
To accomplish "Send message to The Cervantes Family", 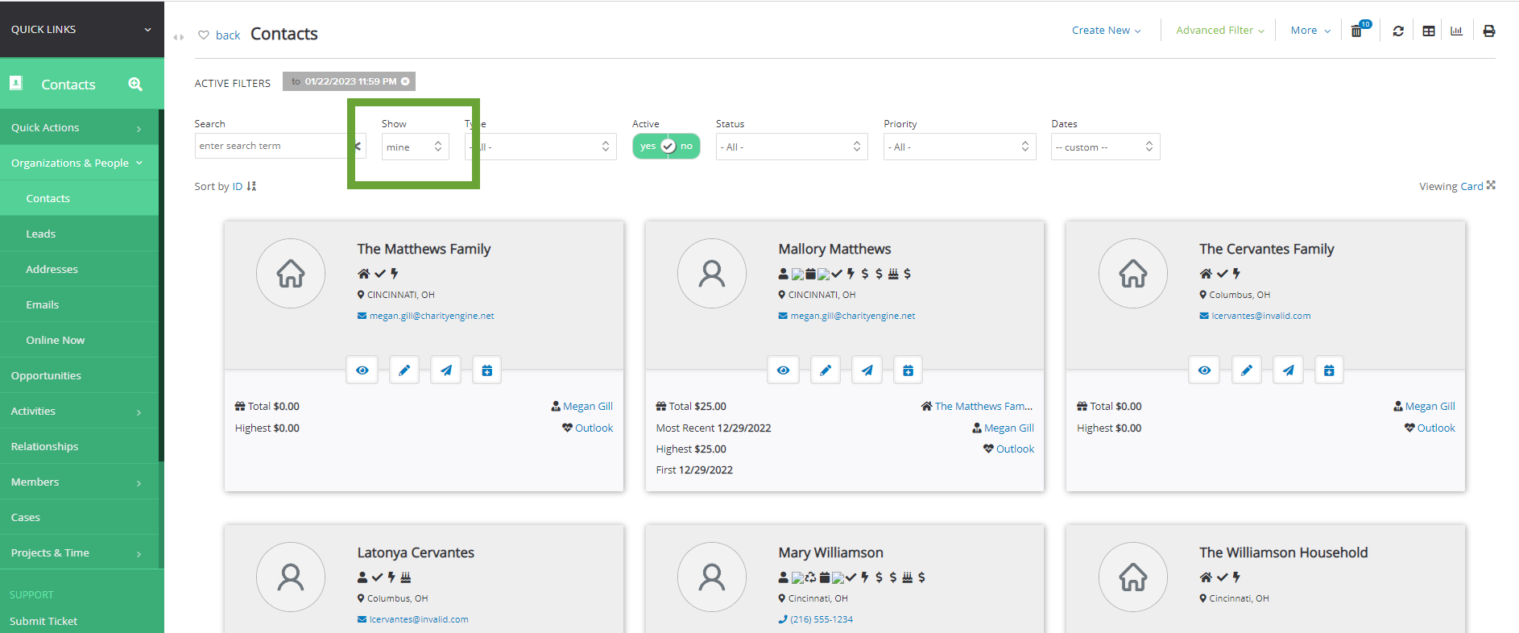I will tap(1289, 370).
